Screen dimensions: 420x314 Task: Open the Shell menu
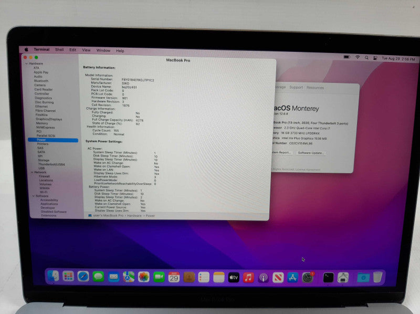(59, 50)
